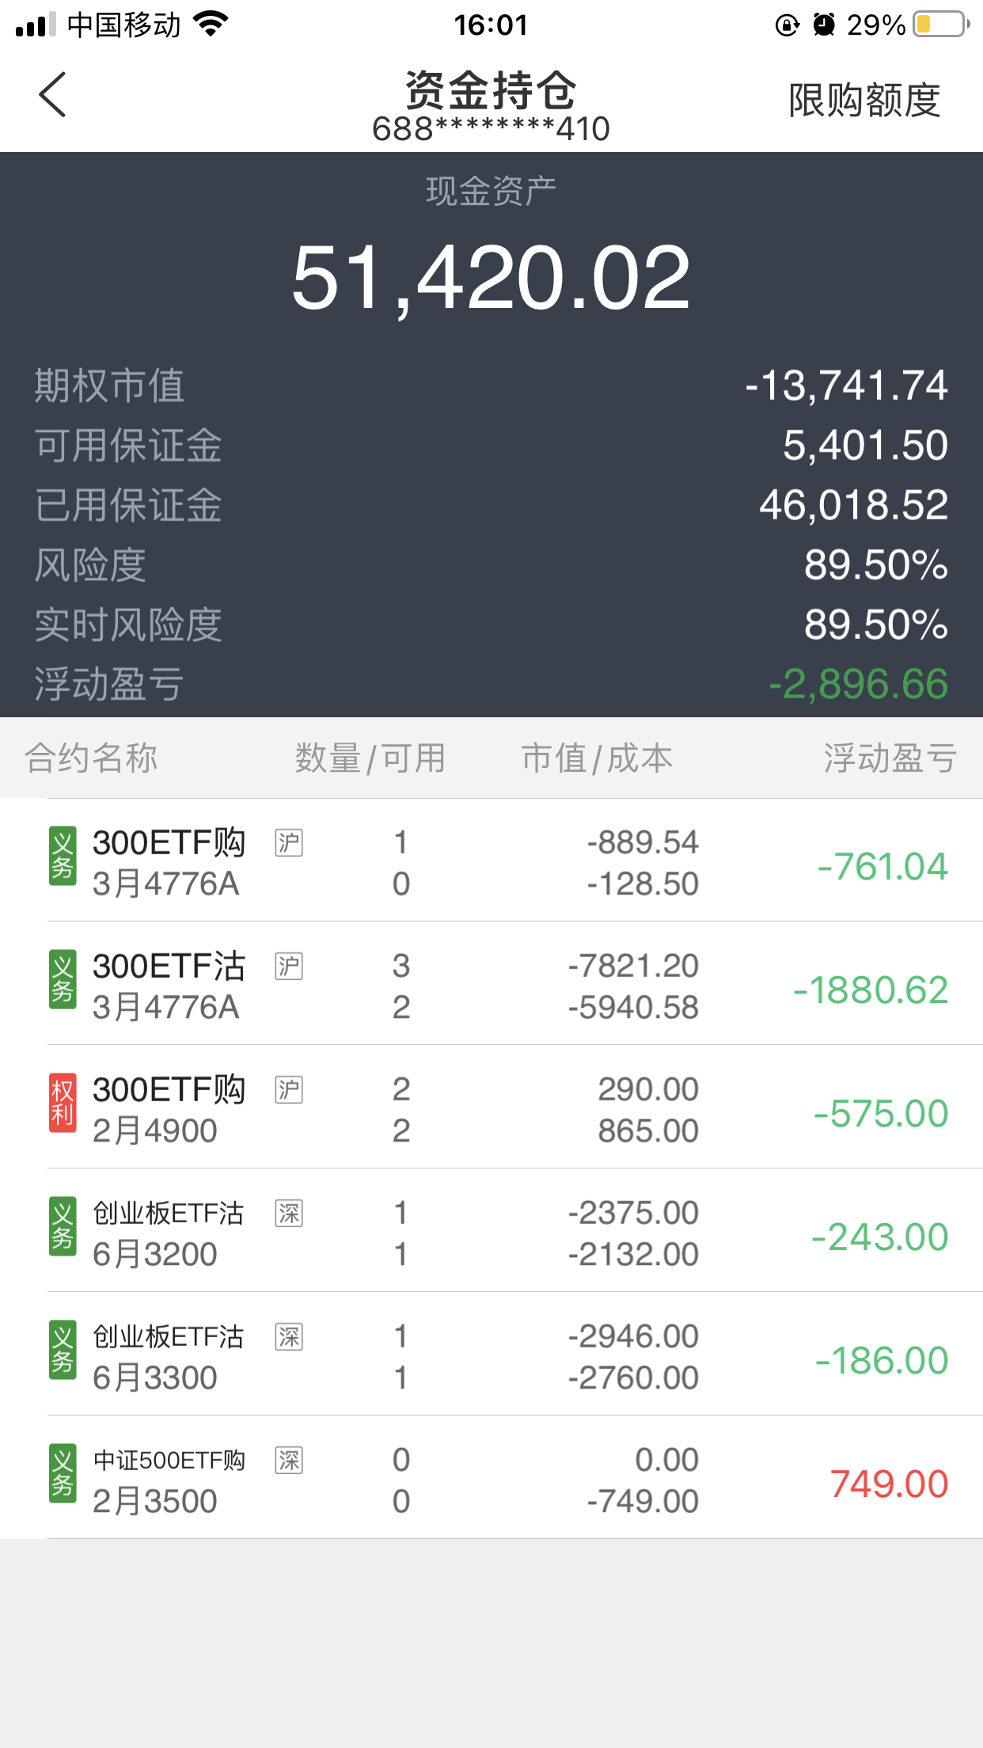This screenshot has width=983, height=1748.
Task: Tap the 沪 badge on 300ETF购 2月4900
Action: pos(289,1089)
